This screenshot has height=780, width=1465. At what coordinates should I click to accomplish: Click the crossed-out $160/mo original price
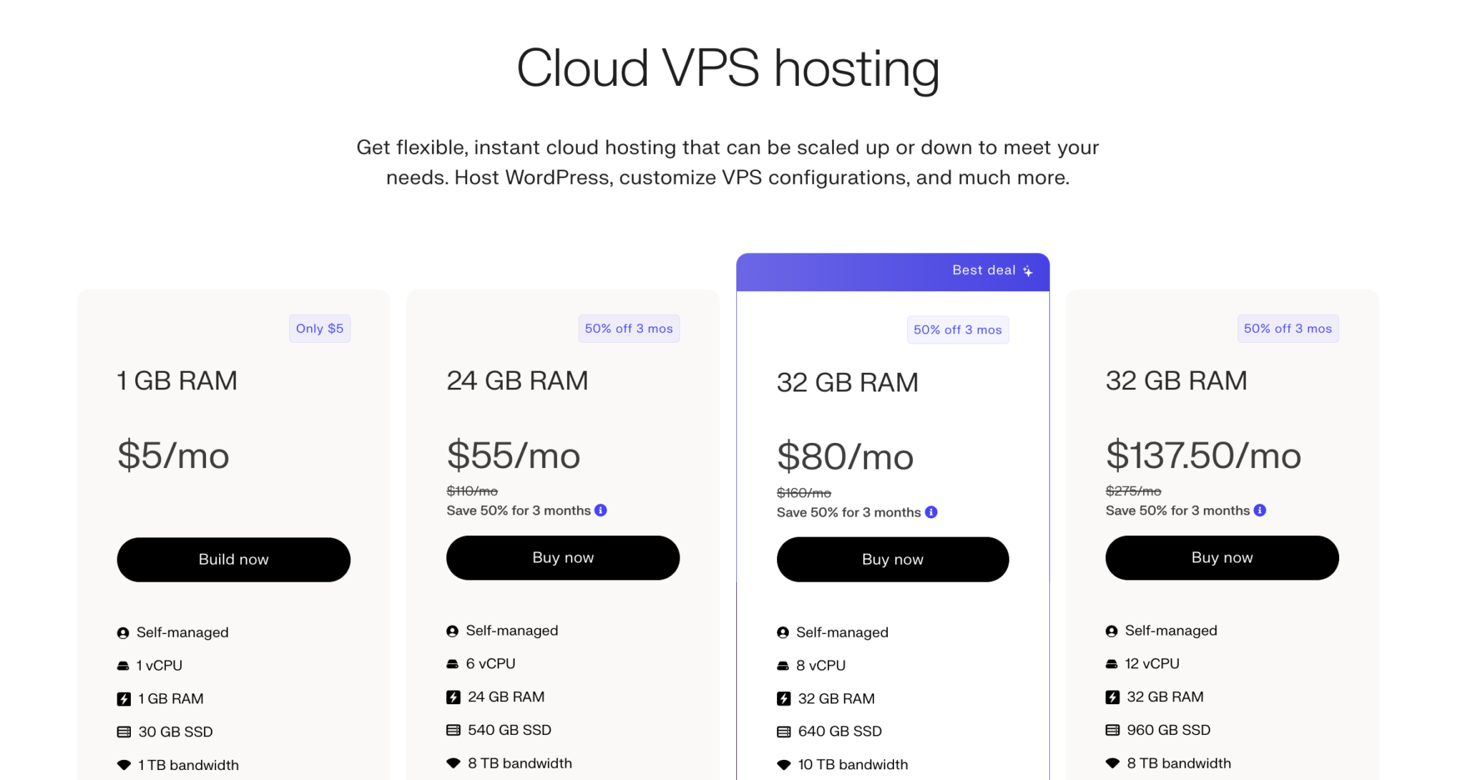(803, 492)
